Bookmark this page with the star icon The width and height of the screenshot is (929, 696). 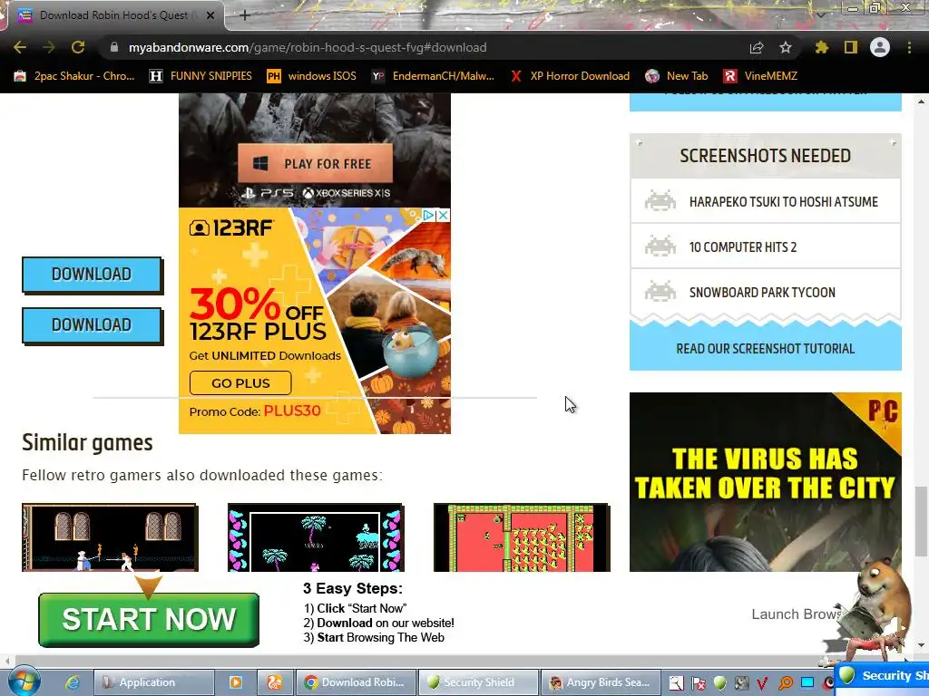(x=786, y=47)
